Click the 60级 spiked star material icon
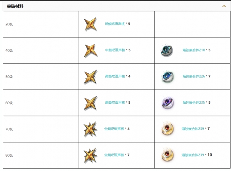The width and height of the screenshot is (231, 171). point(91,103)
